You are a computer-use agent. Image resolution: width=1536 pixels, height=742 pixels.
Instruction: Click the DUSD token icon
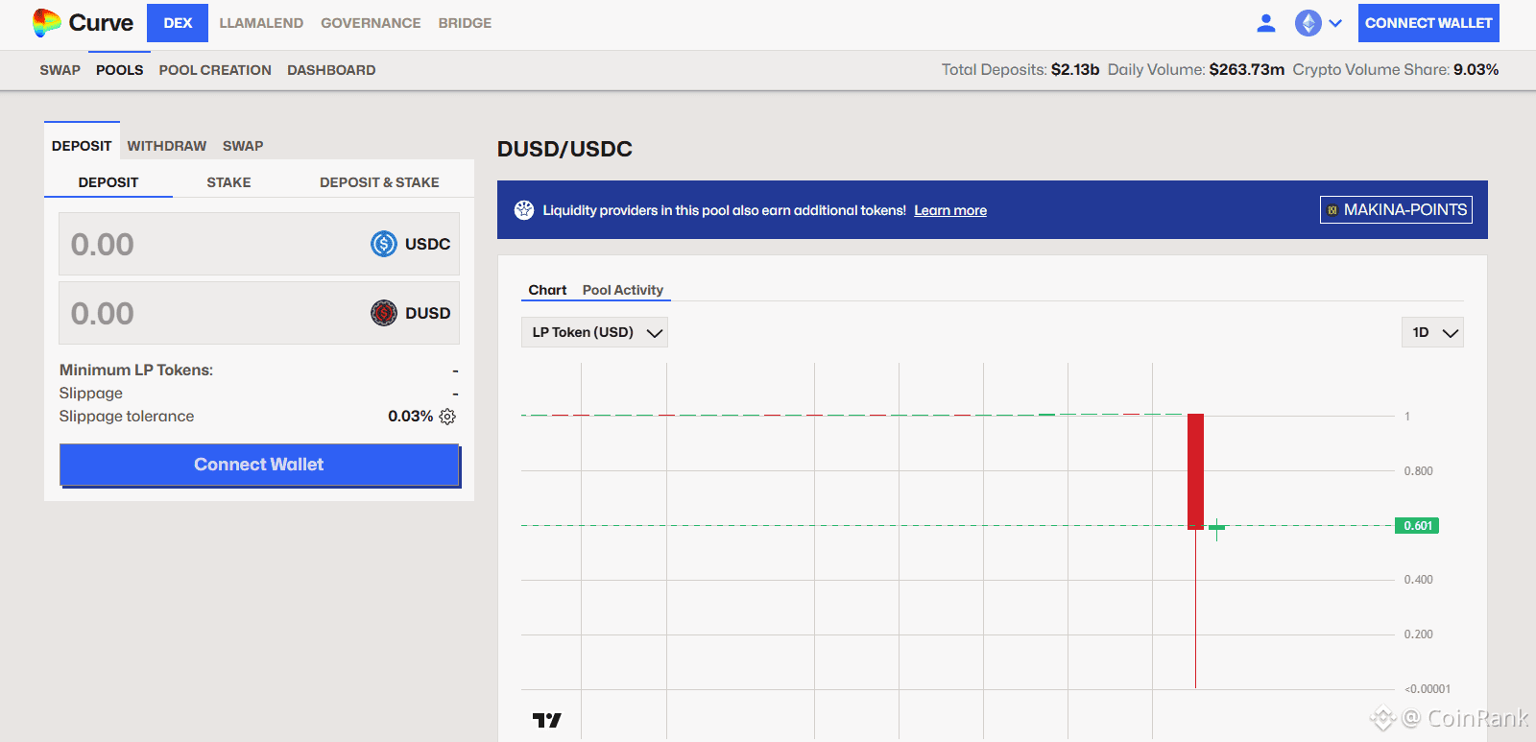click(x=384, y=313)
